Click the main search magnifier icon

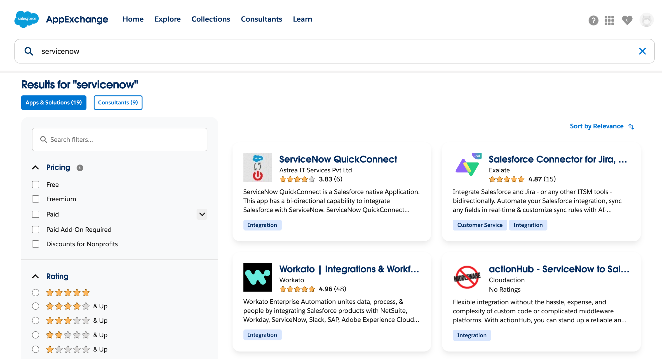point(29,51)
